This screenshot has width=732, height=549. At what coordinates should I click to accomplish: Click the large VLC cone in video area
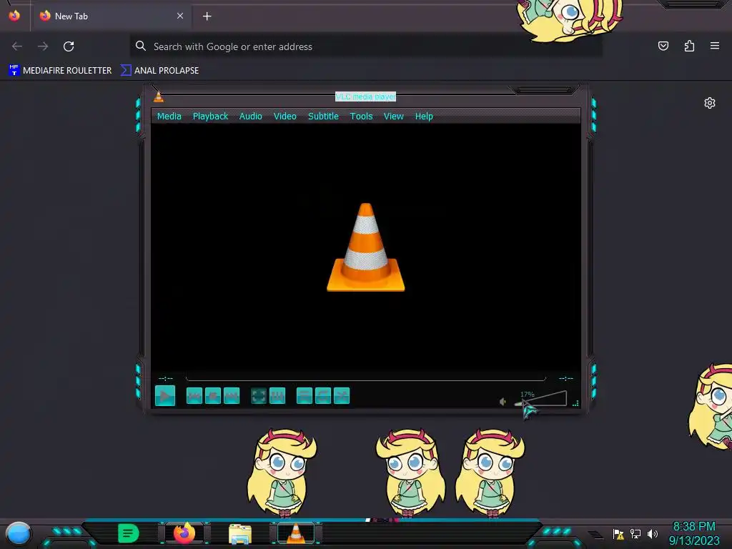pyautogui.click(x=365, y=247)
